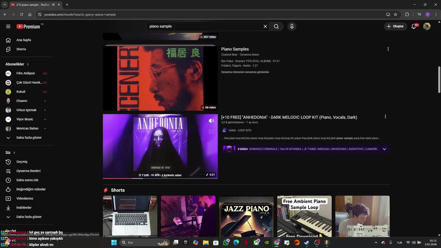Screen dimensions: 441x248
Task: Open the laptop Shorts thumbnail
Action: [130, 216]
